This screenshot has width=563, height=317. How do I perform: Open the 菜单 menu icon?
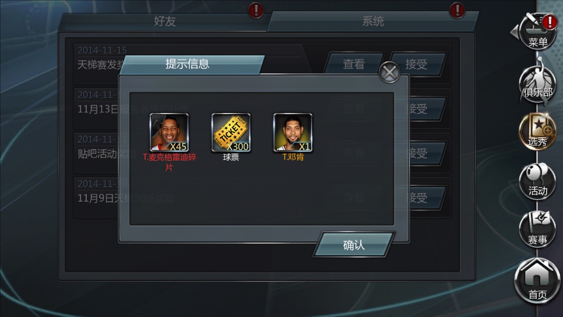(x=538, y=32)
